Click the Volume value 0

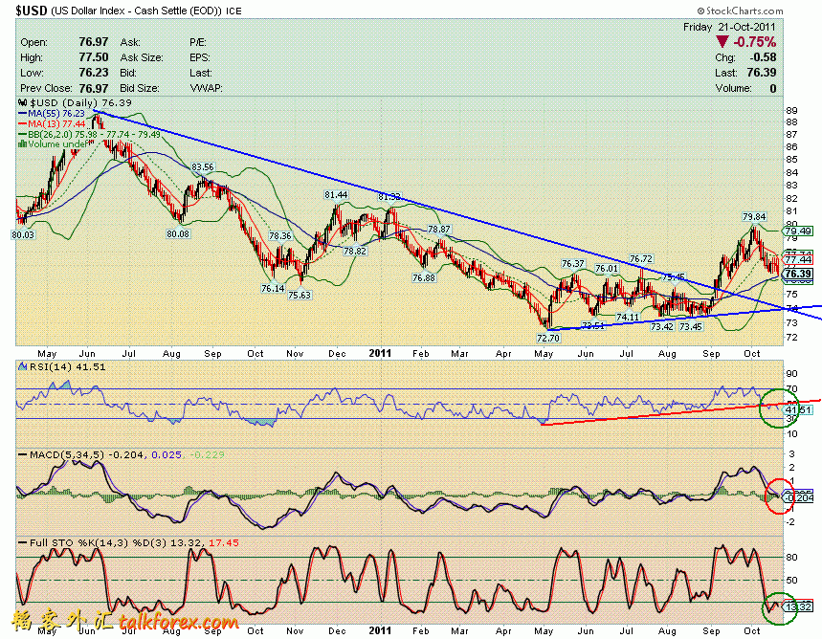tap(773, 88)
